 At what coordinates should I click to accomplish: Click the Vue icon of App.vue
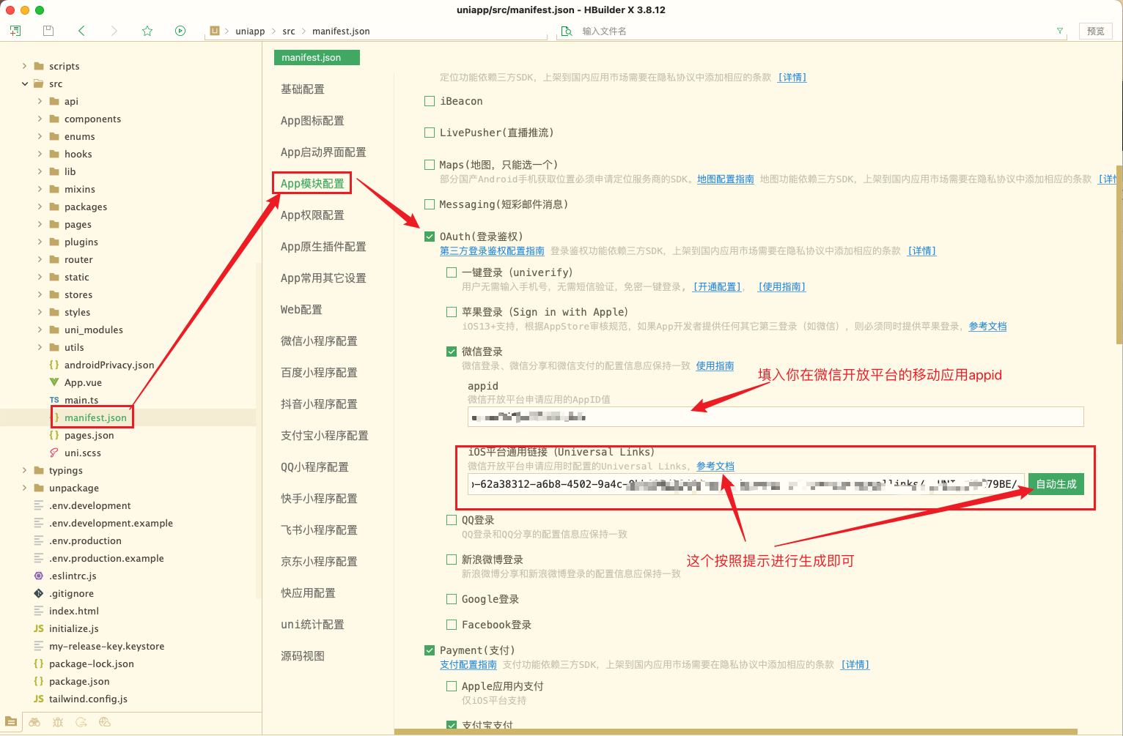pyautogui.click(x=54, y=382)
